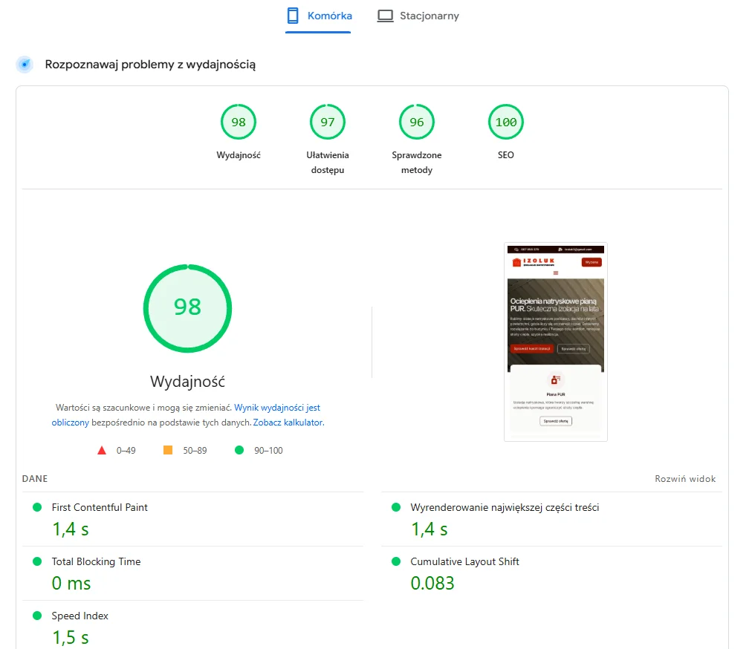The height and width of the screenshot is (649, 752).
Task: Click the red triangle 0–49 legend icon
Action: point(102,451)
